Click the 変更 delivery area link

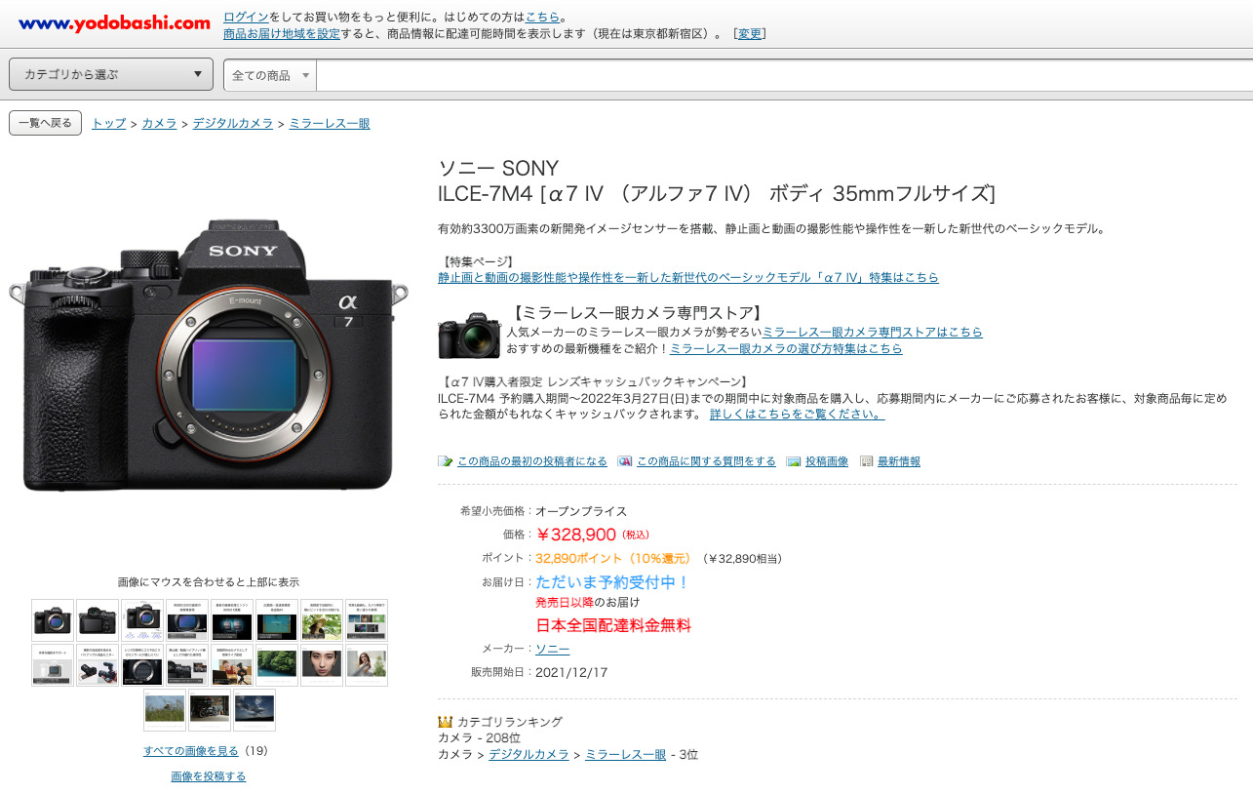pos(750,33)
